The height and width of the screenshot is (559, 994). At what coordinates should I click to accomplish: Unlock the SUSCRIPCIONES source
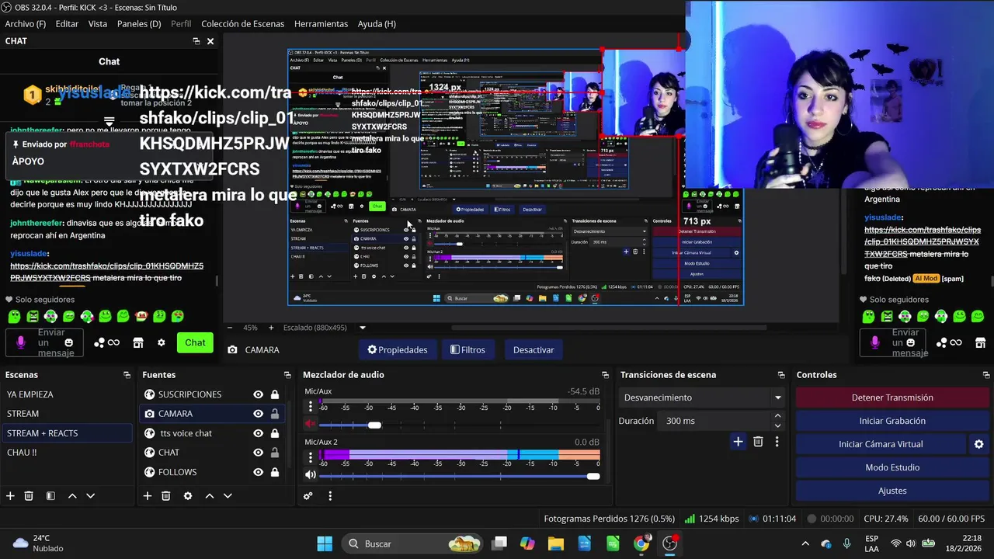tap(275, 394)
